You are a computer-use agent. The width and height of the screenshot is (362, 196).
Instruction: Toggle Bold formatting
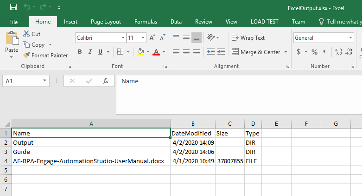pyautogui.click(x=79, y=52)
